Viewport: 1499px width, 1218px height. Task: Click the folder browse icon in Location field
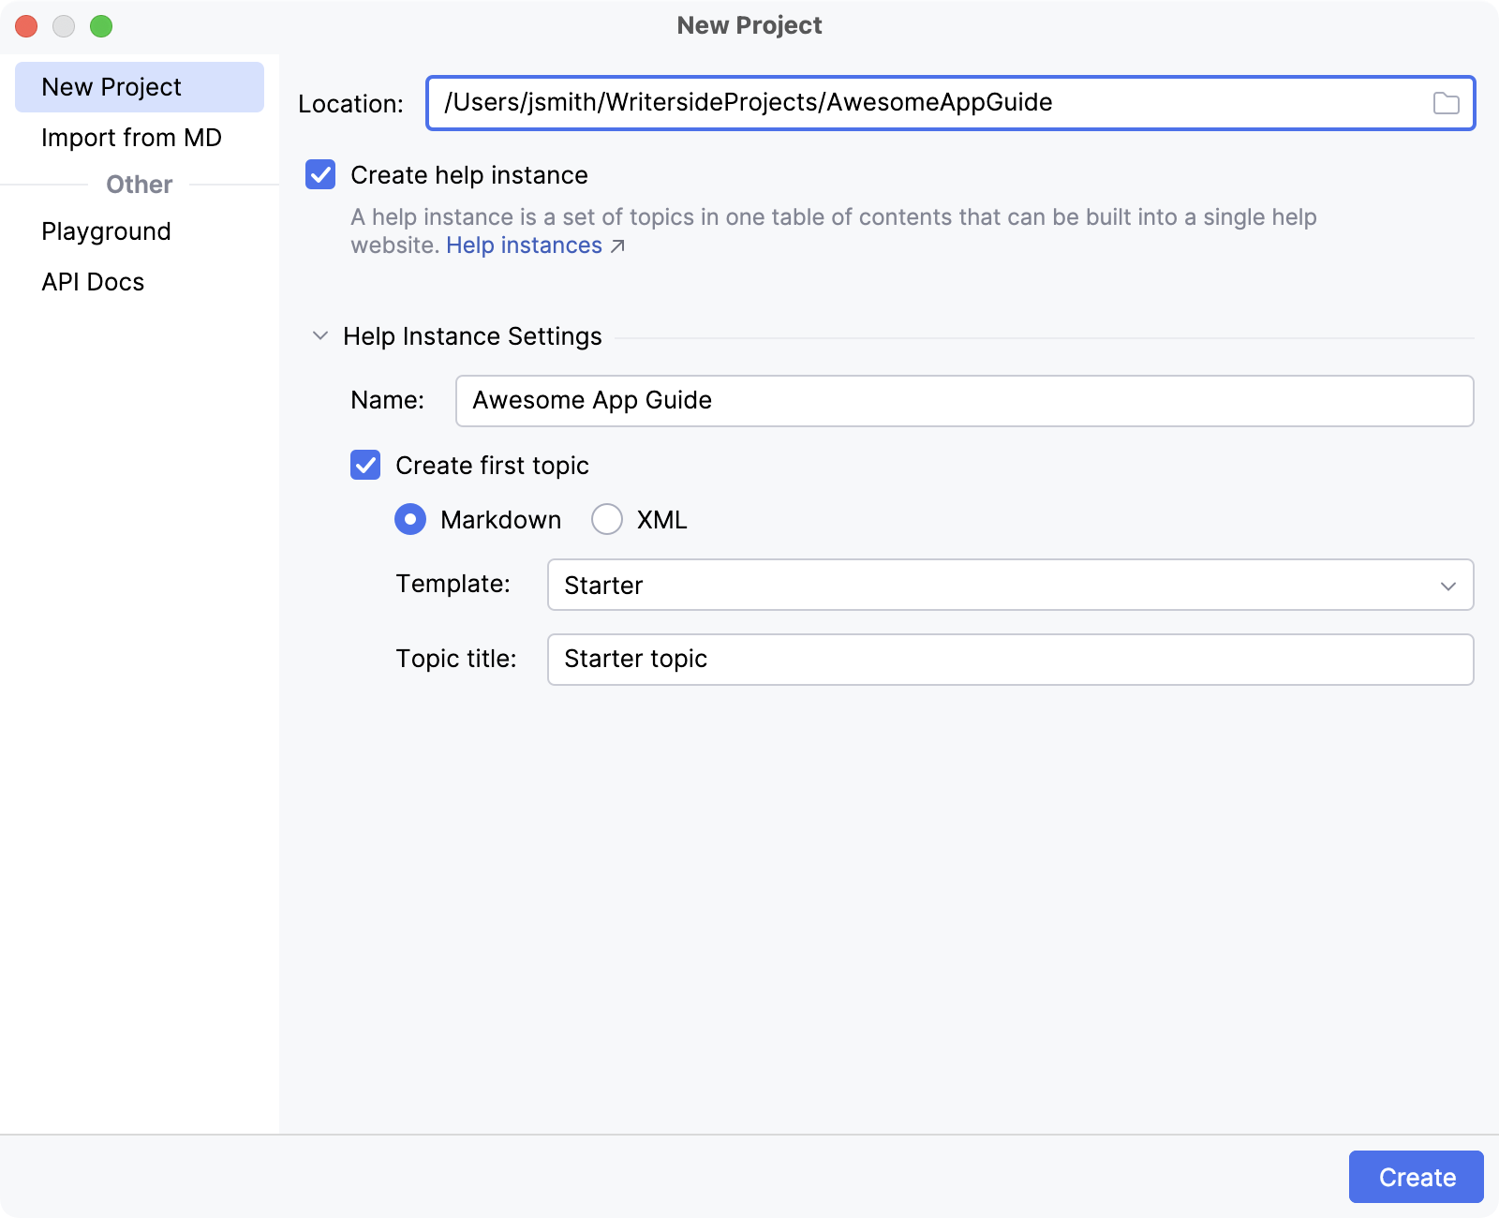click(x=1446, y=103)
